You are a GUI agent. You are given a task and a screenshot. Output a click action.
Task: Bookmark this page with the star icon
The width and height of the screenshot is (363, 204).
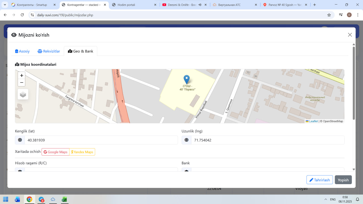[x=329, y=15]
